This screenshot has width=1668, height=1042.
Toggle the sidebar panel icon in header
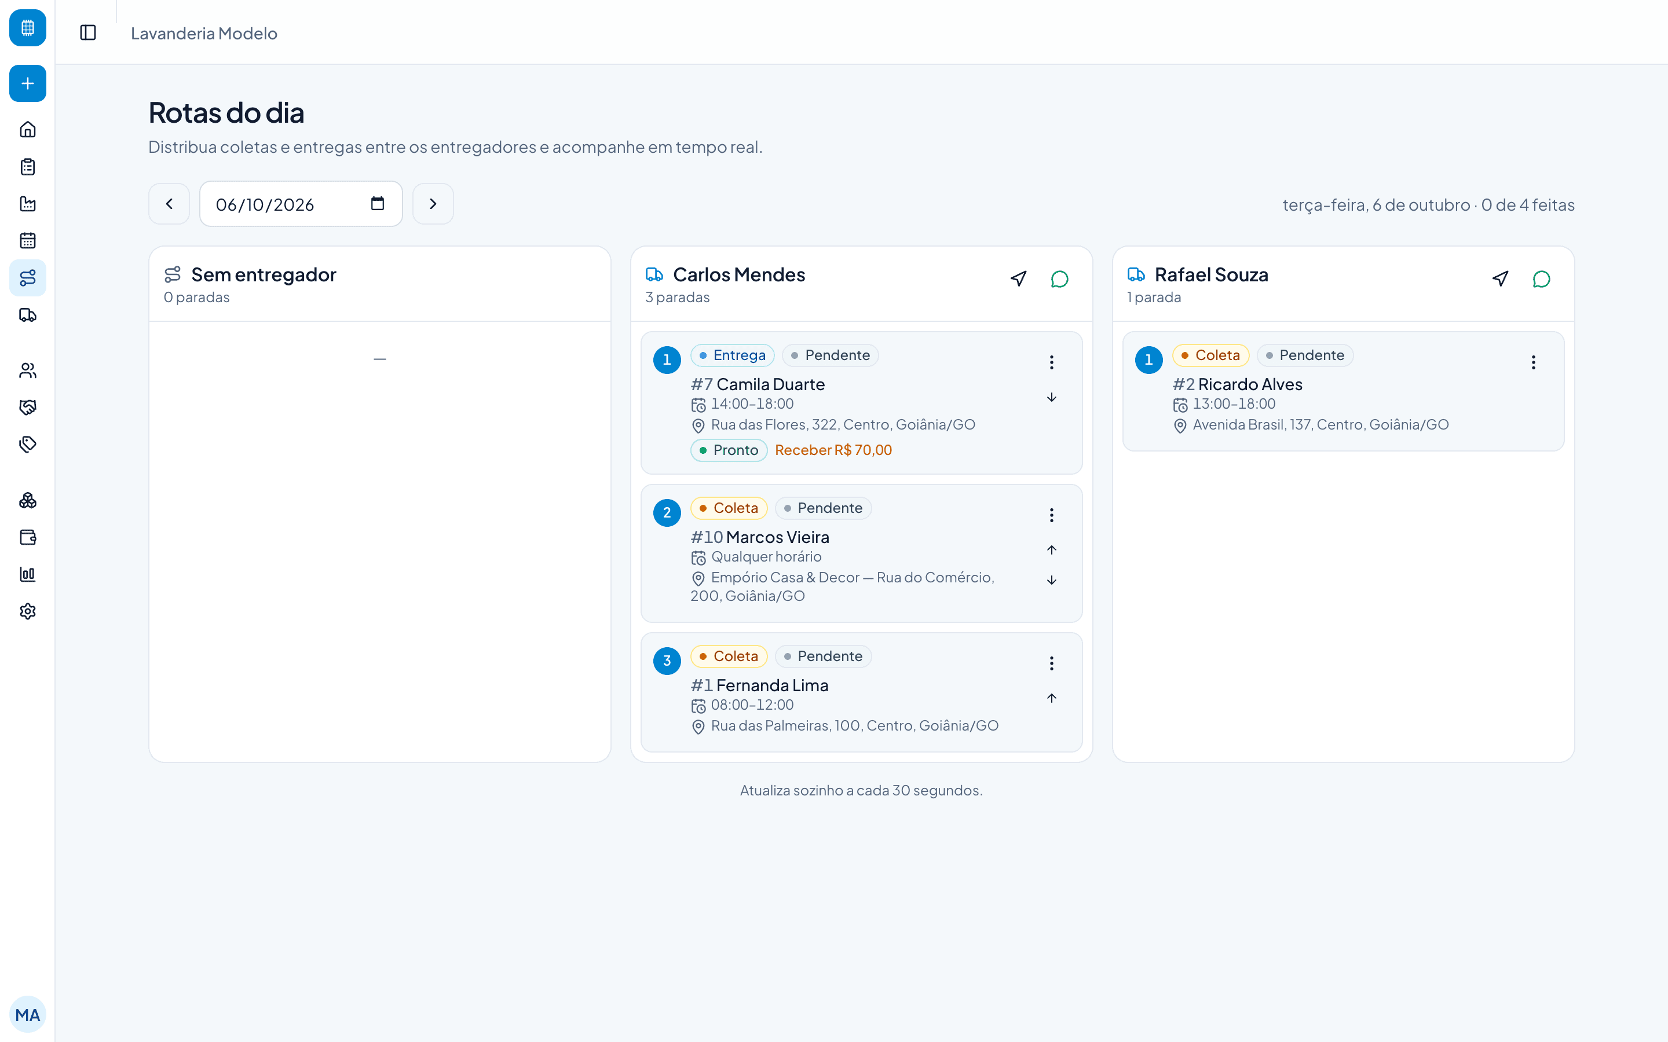tap(88, 32)
